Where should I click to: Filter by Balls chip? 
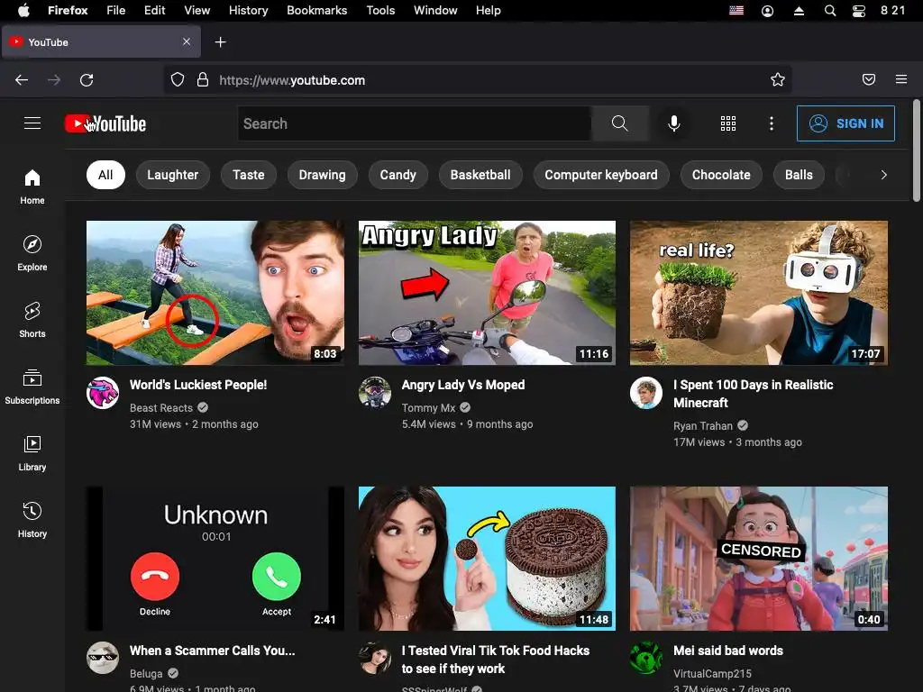point(799,175)
